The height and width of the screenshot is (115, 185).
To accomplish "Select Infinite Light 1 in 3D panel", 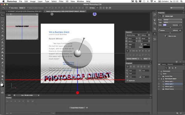I will coord(169,81).
